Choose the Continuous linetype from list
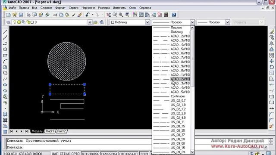This screenshot has width=276, height=155. (171, 96)
